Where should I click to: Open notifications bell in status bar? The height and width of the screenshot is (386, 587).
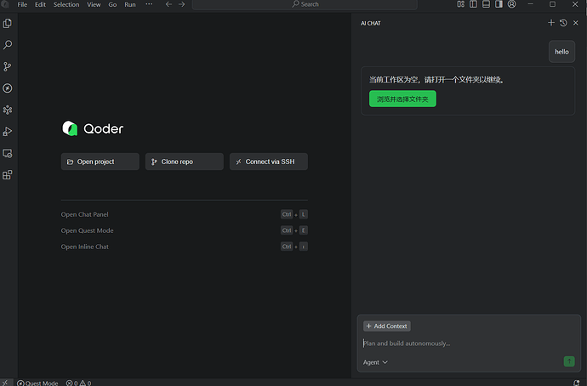tap(577, 383)
